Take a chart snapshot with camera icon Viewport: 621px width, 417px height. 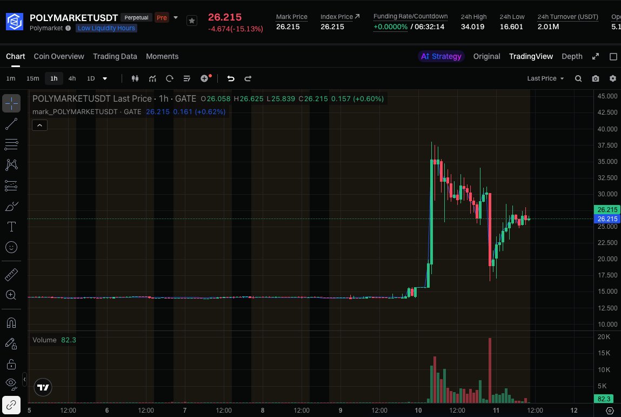[x=596, y=78]
